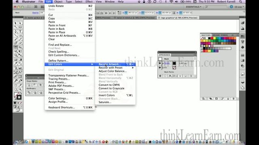Click the Opacity link in control bar

(35, 12)
